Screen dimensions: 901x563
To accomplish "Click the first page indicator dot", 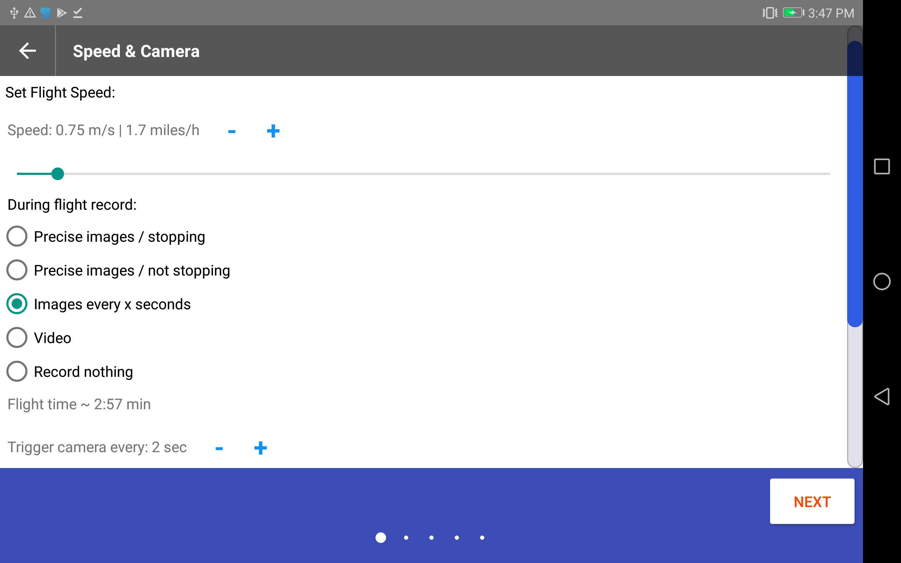I will pos(380,538).
